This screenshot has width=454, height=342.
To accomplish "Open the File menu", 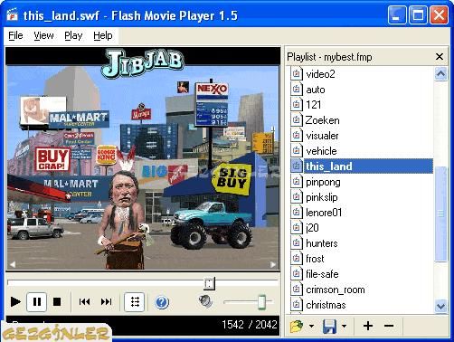I will (x=15, y=35).
